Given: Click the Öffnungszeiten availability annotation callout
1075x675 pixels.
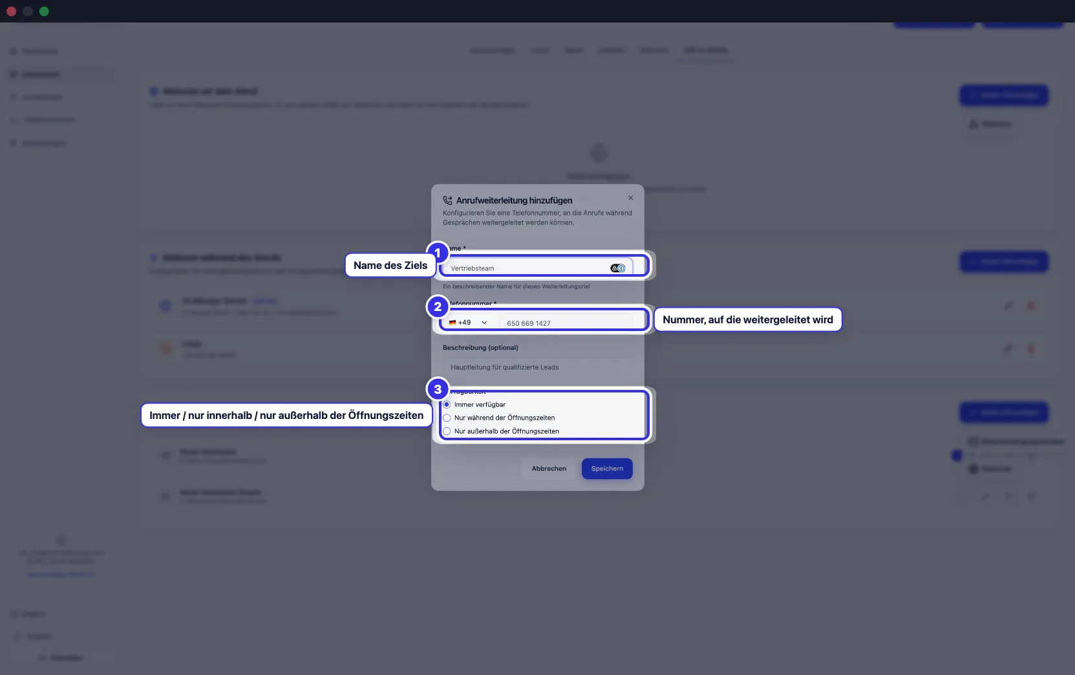Looking at the screenshot, I should click(286, 415).
